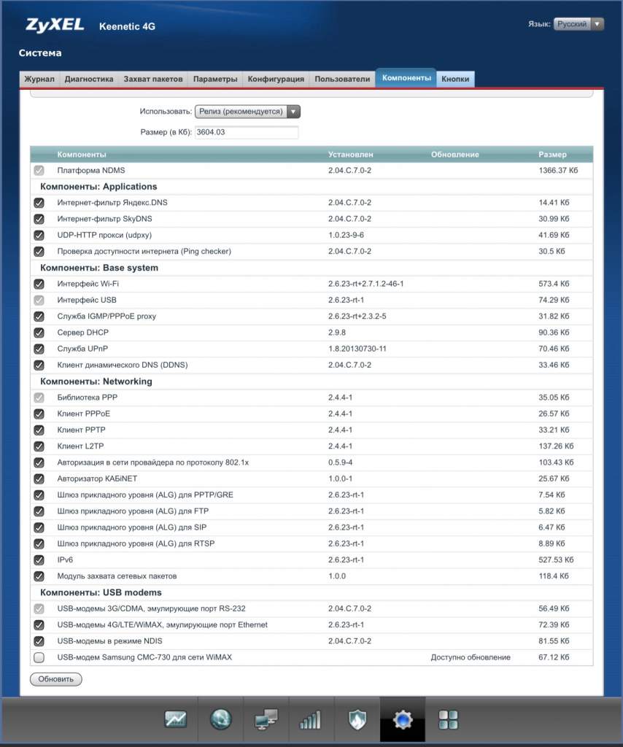Click the 'Доступно обновление' status text

471,657
